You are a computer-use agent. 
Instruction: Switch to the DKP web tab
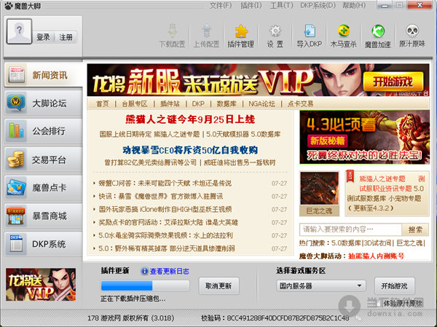click(198, 103)
